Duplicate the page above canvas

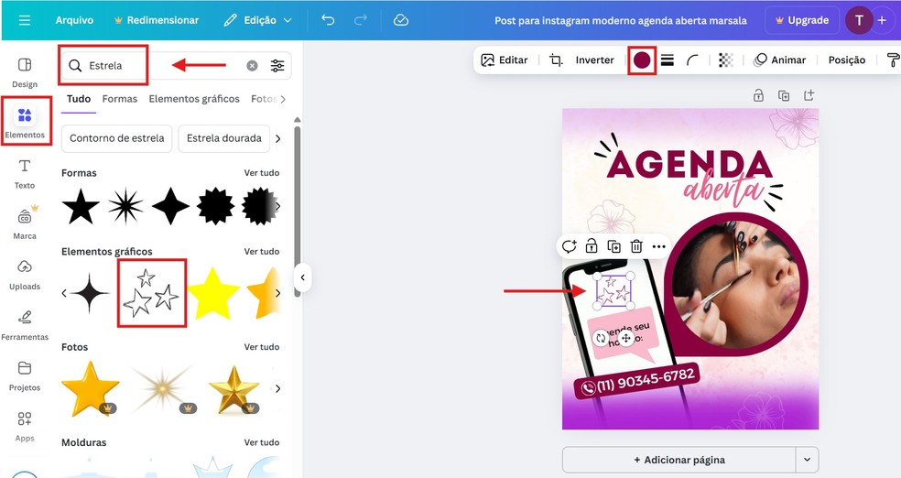pyautogui.click(x=784, y=95)
